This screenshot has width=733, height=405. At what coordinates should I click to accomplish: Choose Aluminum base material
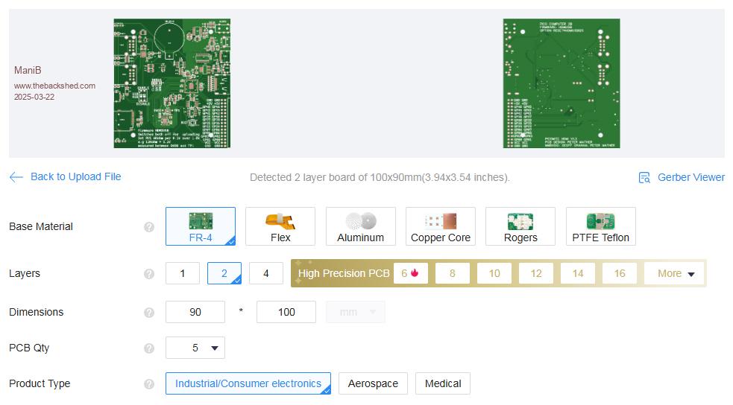[360, 226]
